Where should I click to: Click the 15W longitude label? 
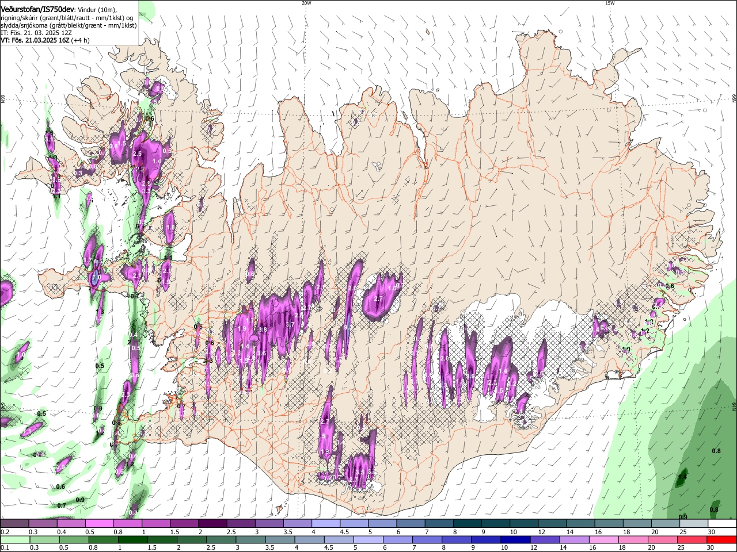[x=610, y=3]
